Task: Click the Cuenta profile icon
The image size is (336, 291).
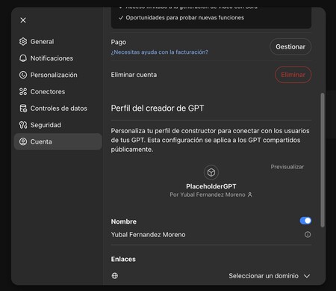Action: [x=23, y=141]
